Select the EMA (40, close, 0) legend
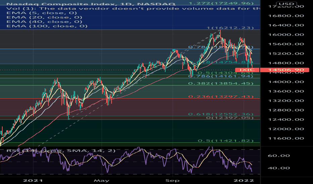313x184 pixels. 44,22
